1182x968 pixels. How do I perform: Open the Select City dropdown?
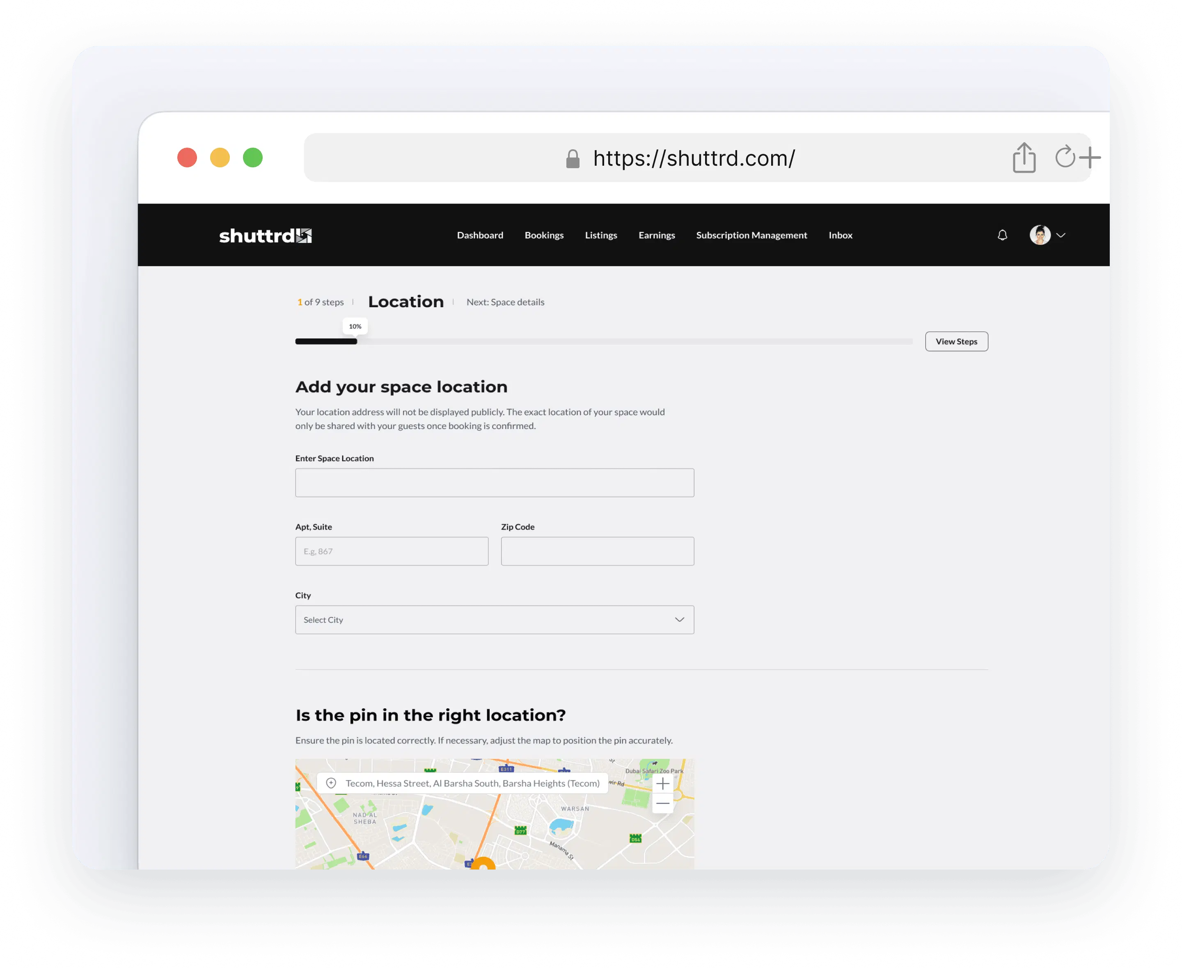click(x=494, y=619)
